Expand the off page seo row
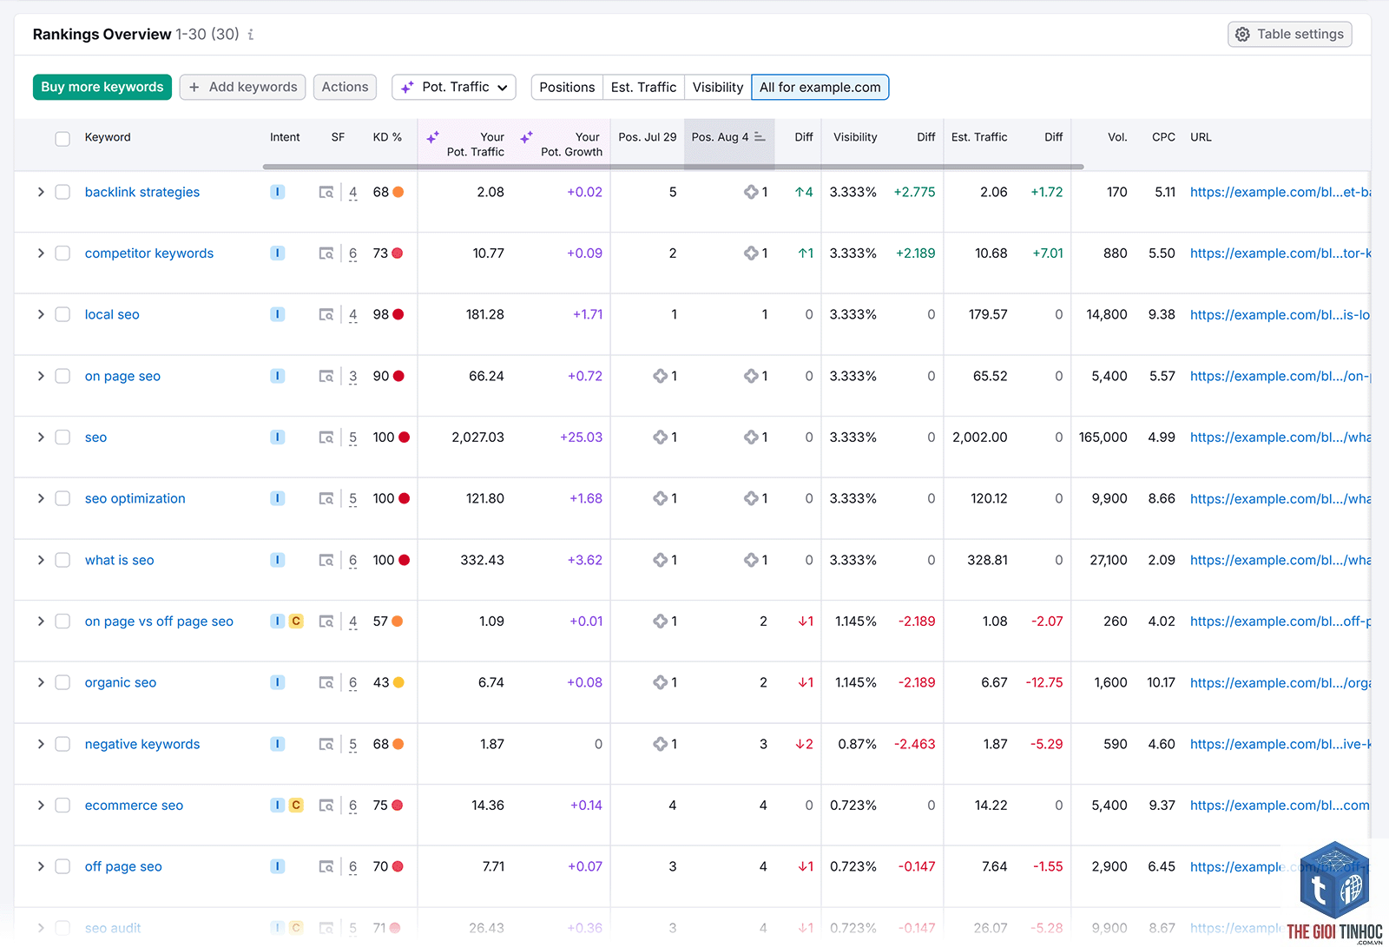1389x947 pixels. pyautogui.click(x=40, y=866)
